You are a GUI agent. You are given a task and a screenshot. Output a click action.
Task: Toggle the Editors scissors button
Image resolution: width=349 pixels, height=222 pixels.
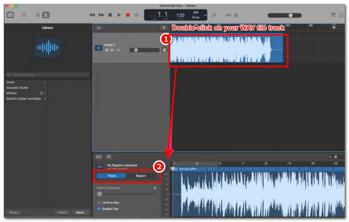tap(46, 15)
